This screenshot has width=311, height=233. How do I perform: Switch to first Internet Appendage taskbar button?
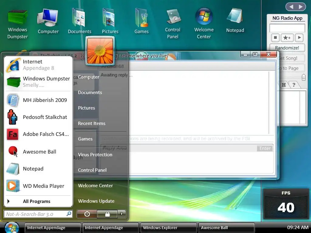pos(53,228)
